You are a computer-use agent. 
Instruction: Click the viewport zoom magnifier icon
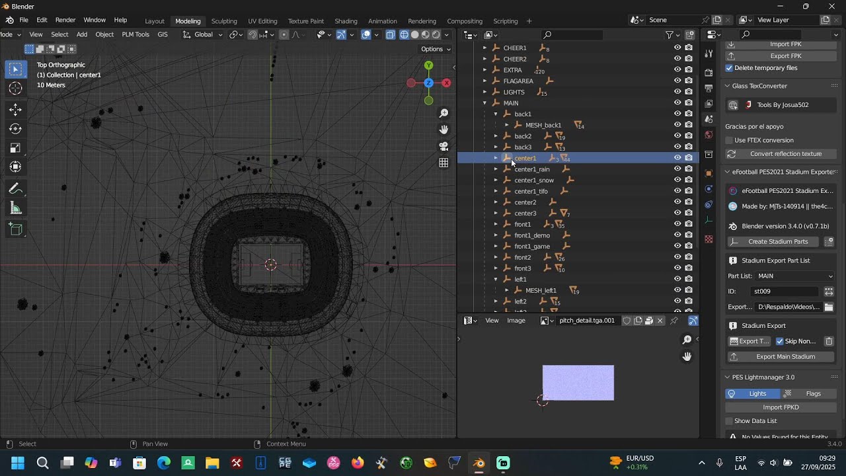443,114
